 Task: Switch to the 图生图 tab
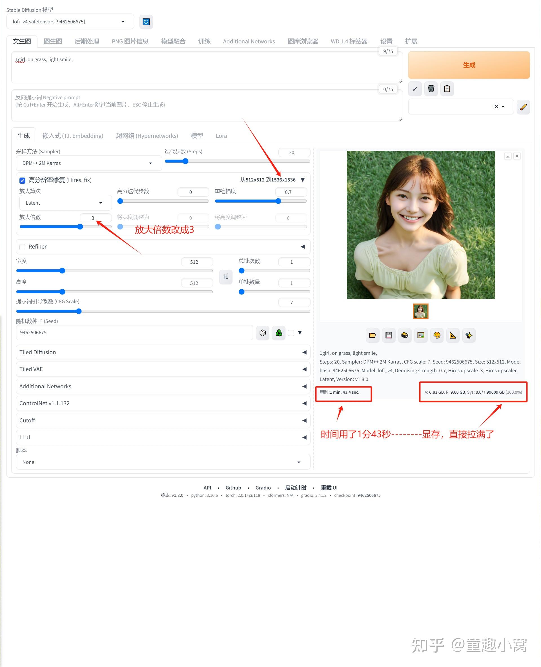[53, 41]
